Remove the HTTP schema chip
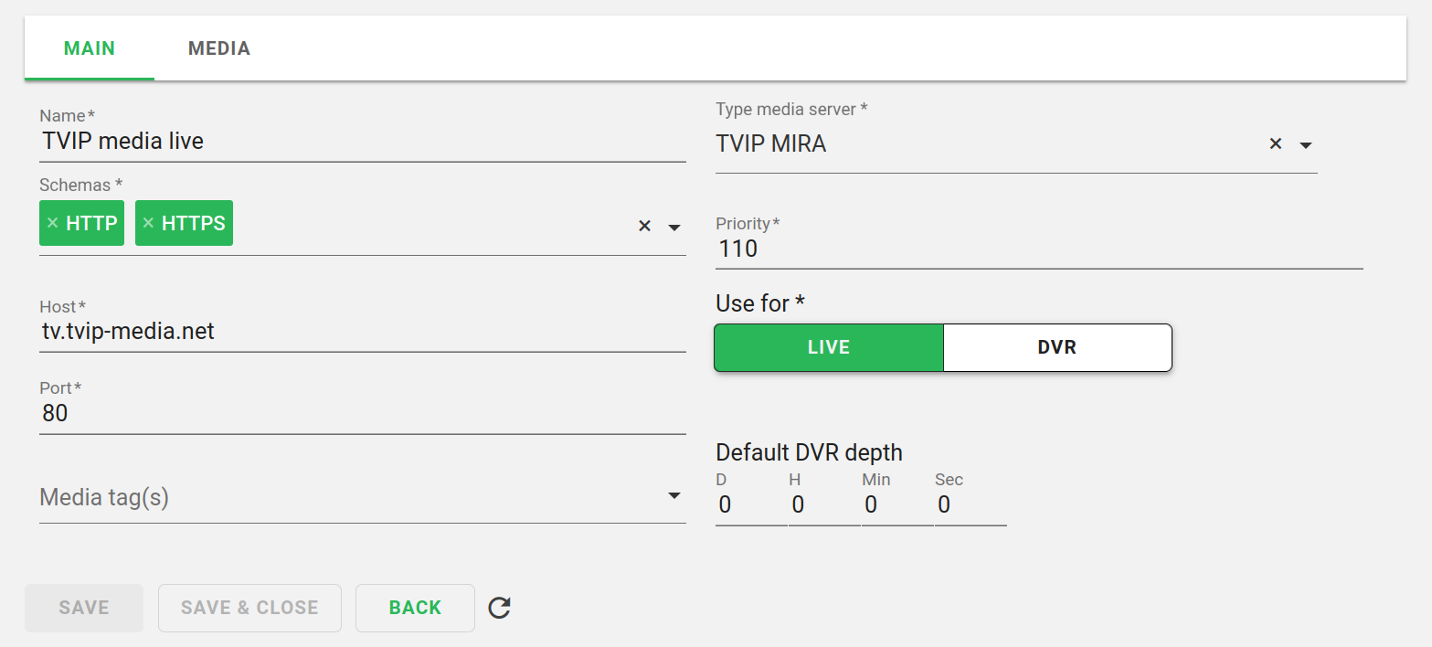This screenshot has width=1432, height=647. point(52,223)
